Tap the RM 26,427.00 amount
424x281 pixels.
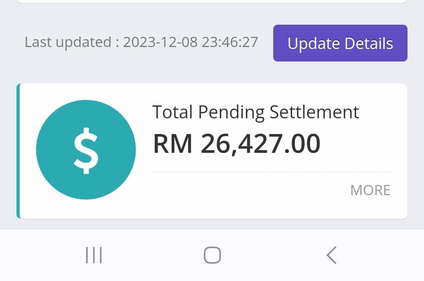tap(236, 144)
